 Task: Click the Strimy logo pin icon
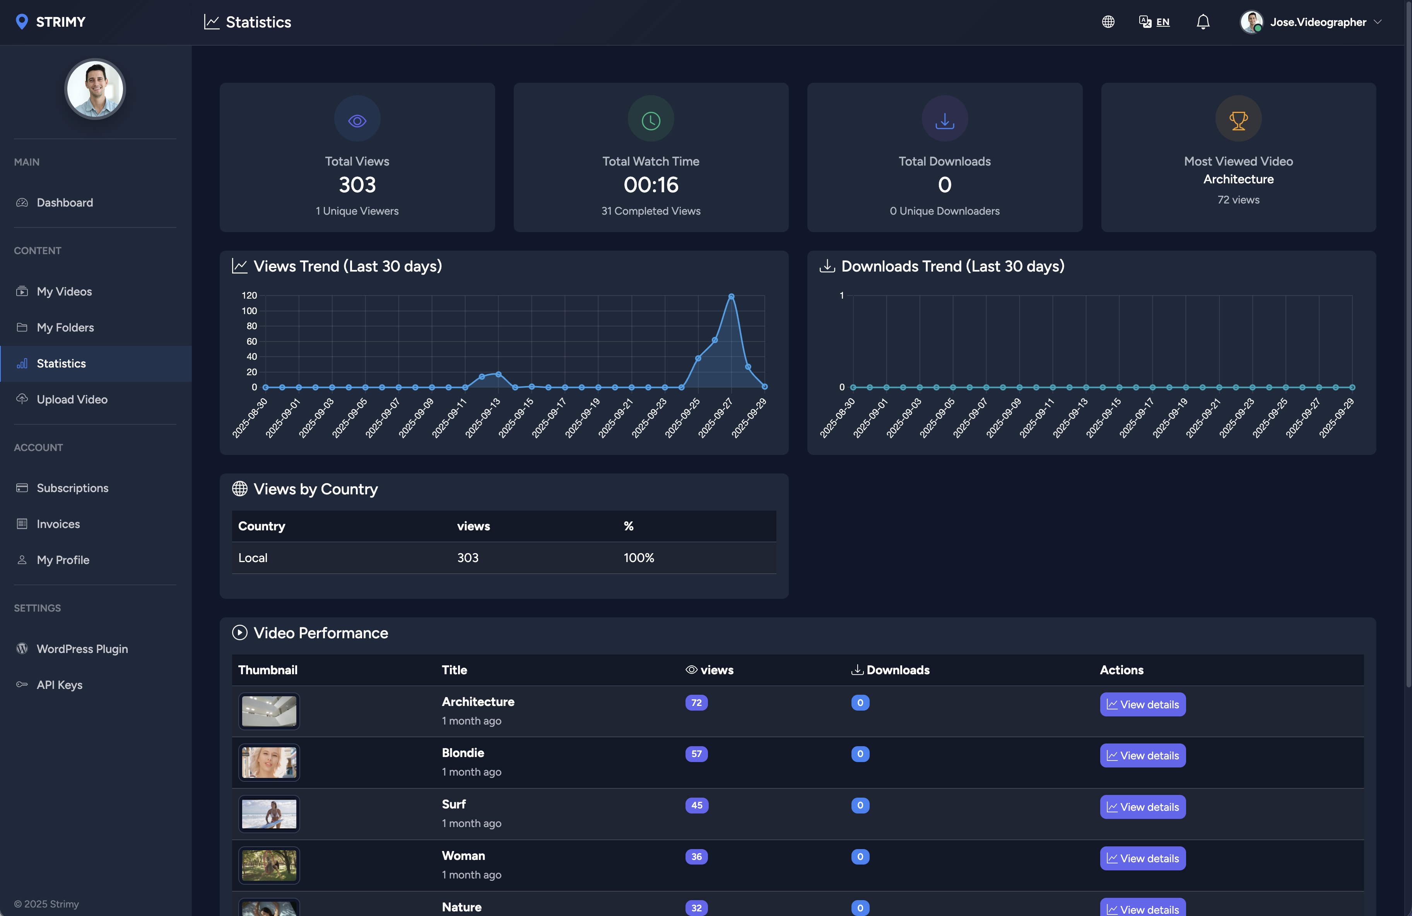click(x=21, y=22)
